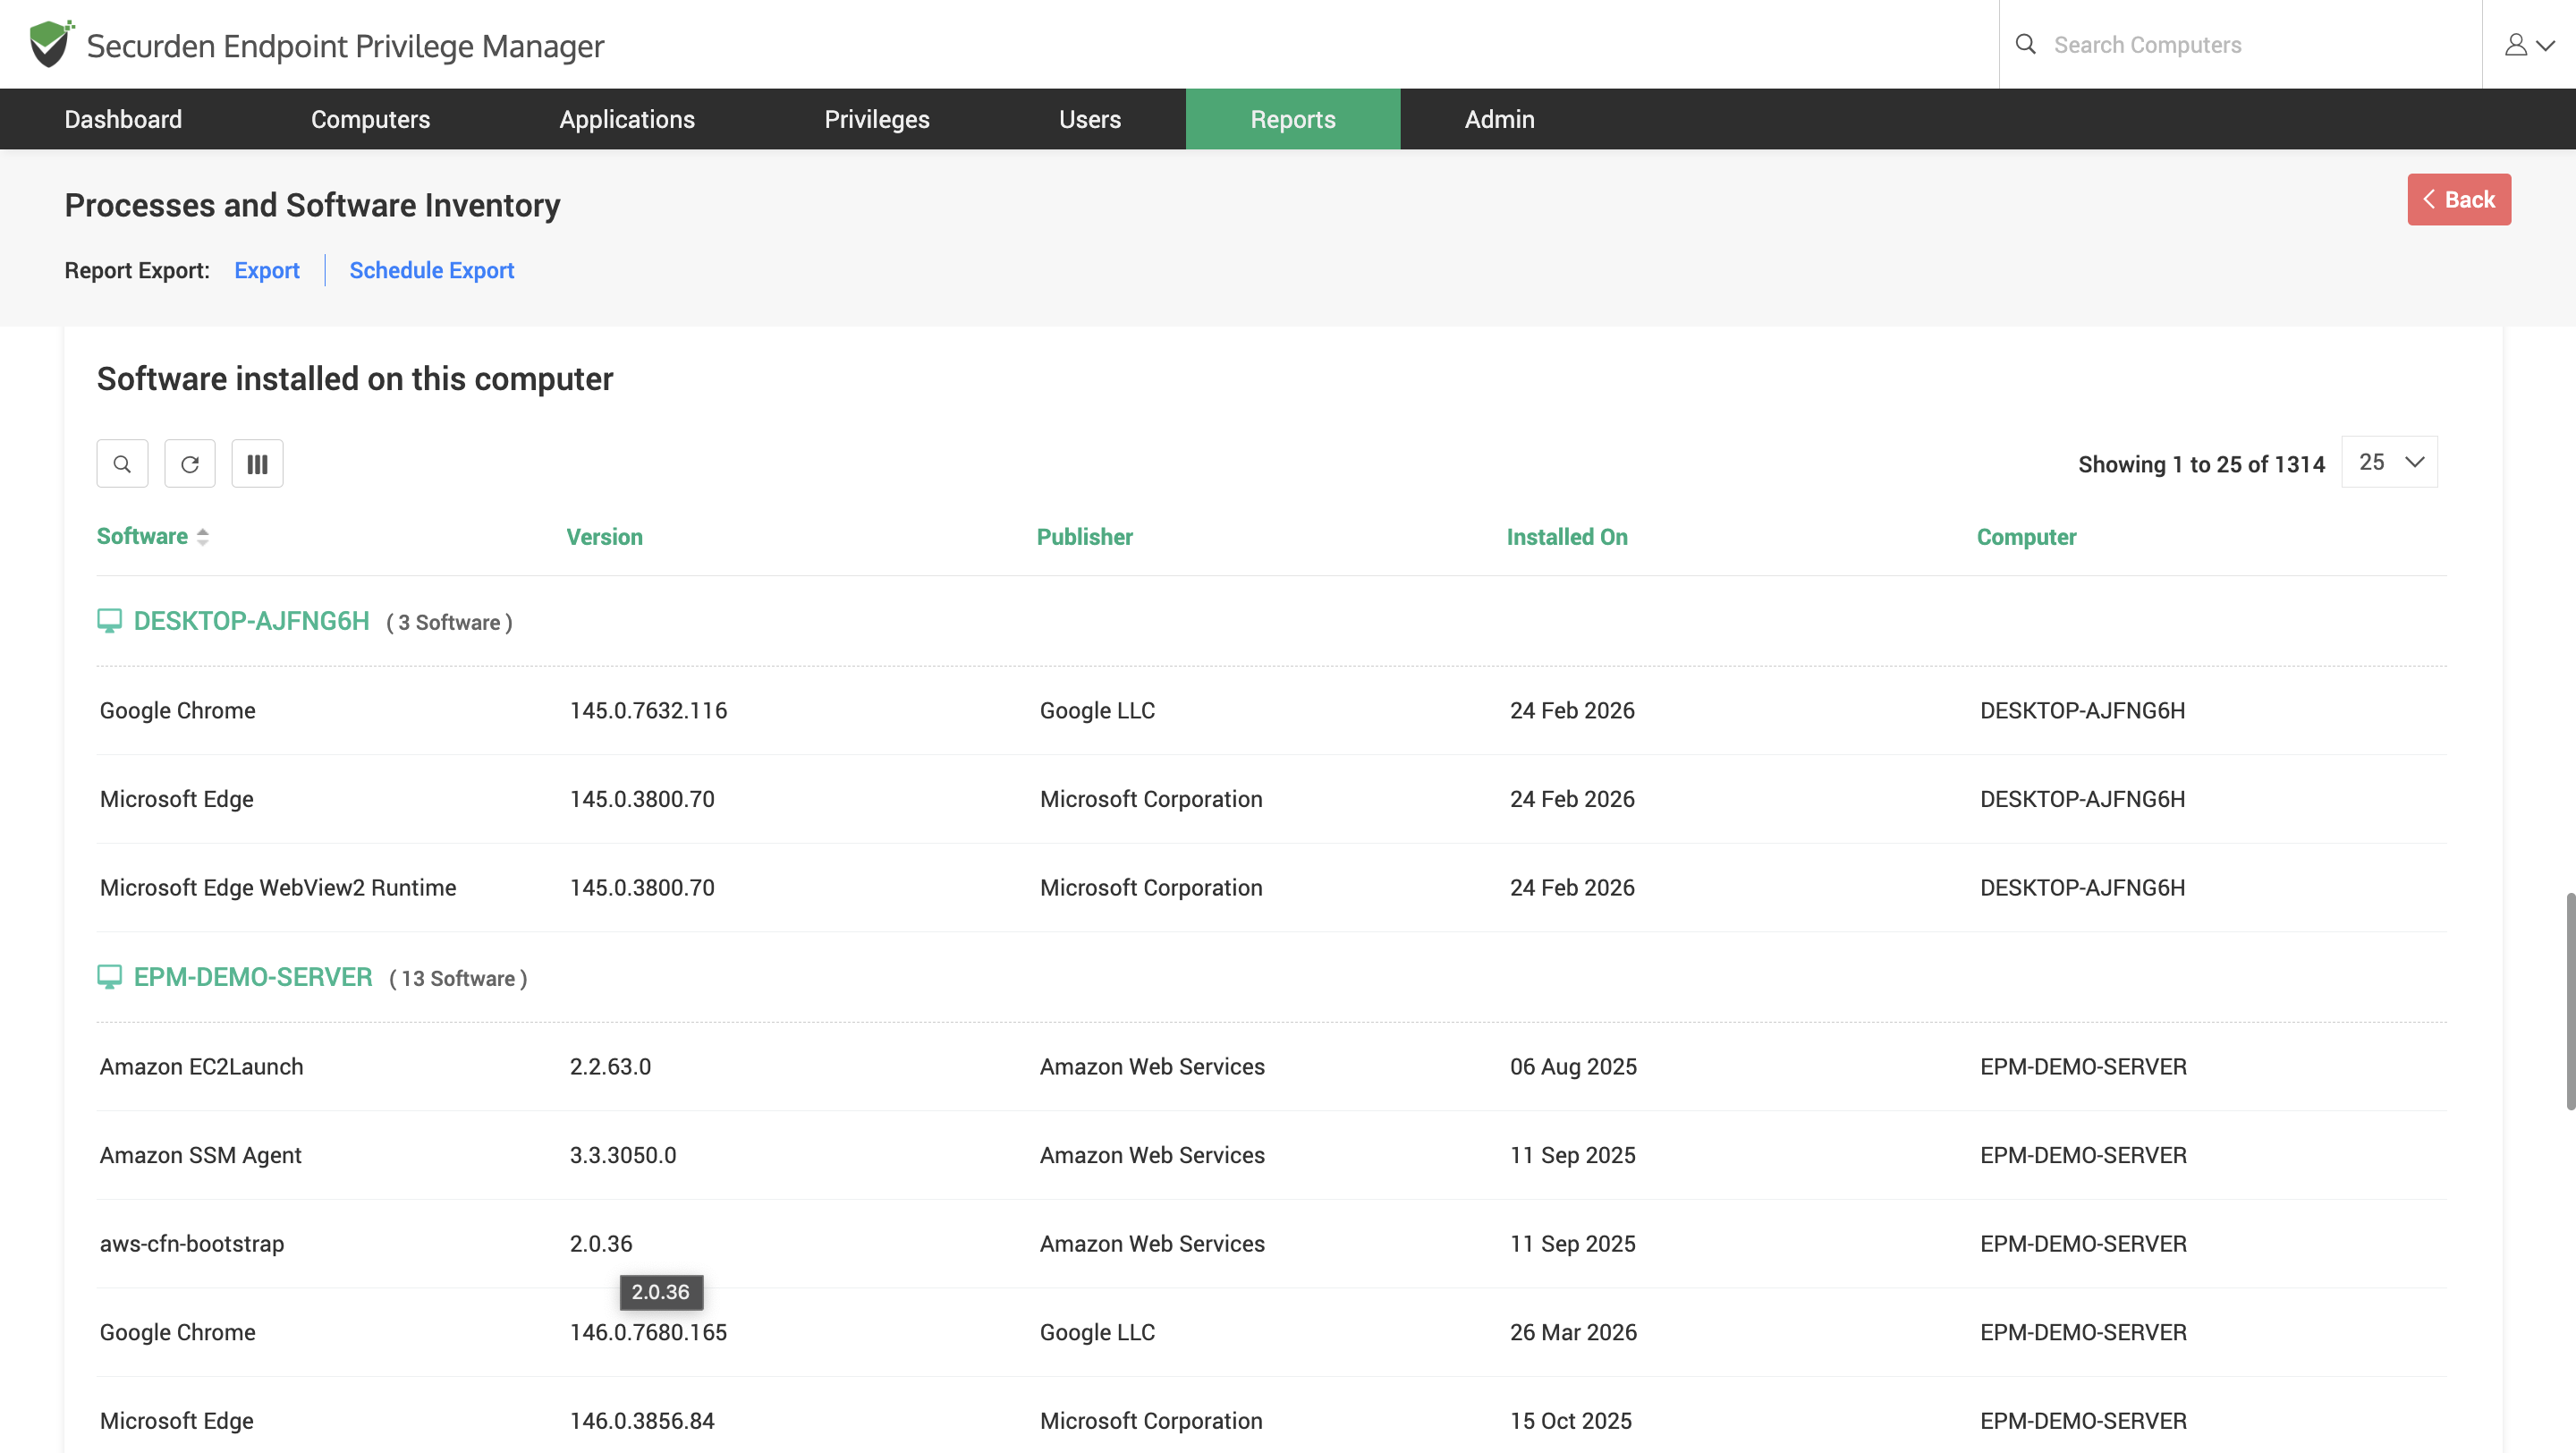Sort by Software column arrows

coord(203,537)
